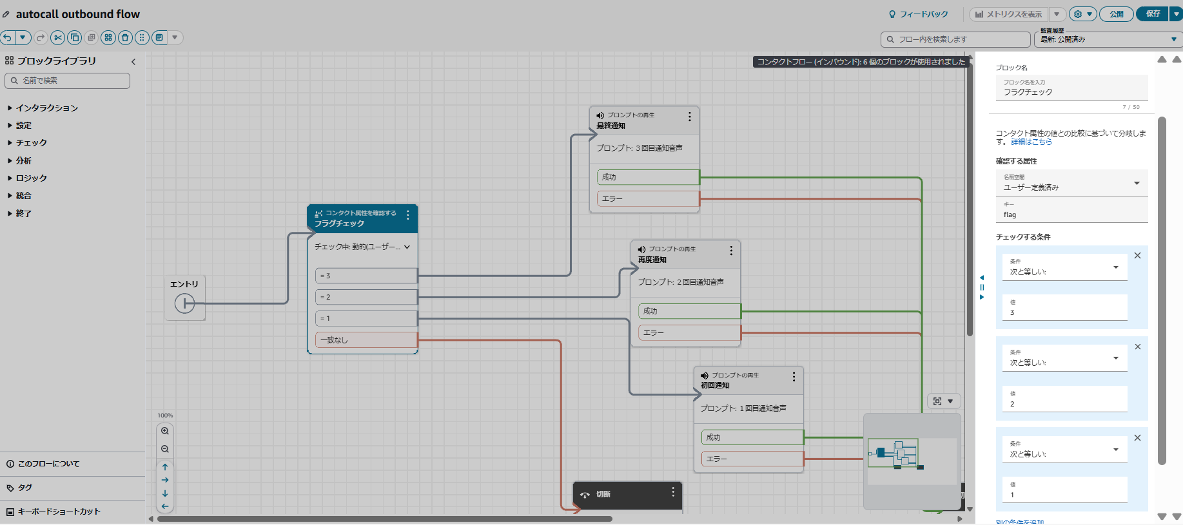This screenshot has height=525, width=1183.
Task: Open キーボードショートカット at the sidebar bottom
Action: tap(59, 511)
